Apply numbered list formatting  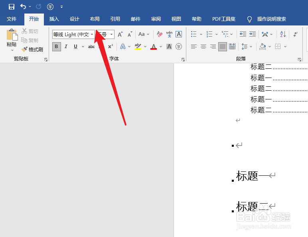coord(209,34)
